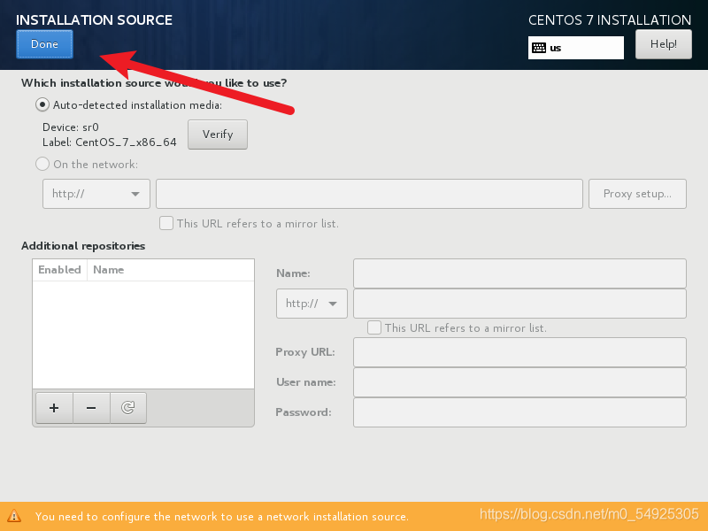Expand the network source http:// protocol dropdown
This screenshot has height=531, width=708.
click(96, 194)
